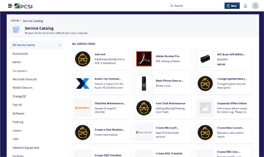Viewport: 264px width, 157px height.
Task: Click the Microsoft 365 logo icon
Action: [144, 132]
